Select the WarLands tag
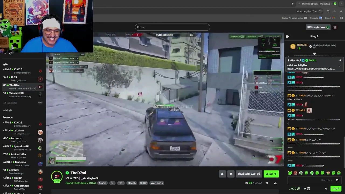The height and width of the screenshot is (194, 345). click(x=157, y=183)
